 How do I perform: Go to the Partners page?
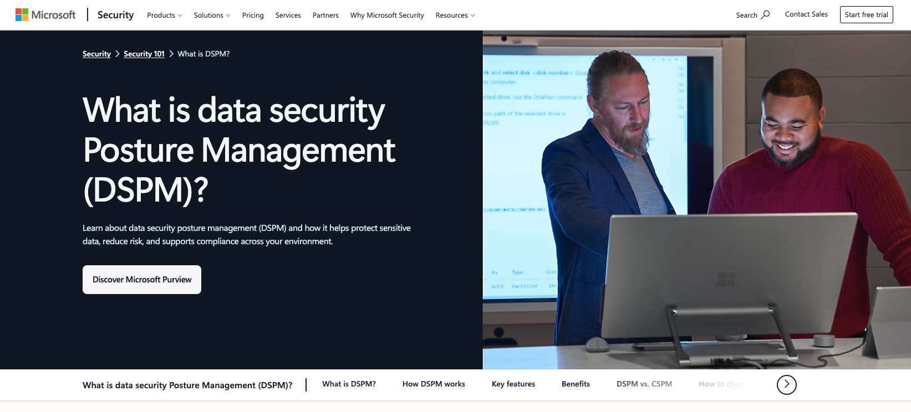325,16
